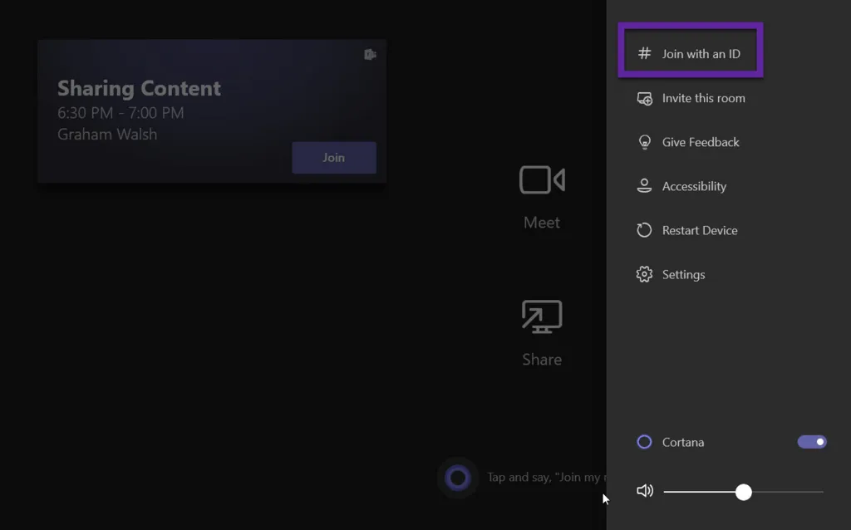The width and height of the screenshot is (851, 530).
Task: Click the Invite this room screen icon
Action: click(644, 98)
